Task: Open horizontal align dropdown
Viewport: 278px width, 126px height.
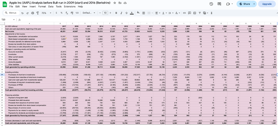Action: [157, 13]
